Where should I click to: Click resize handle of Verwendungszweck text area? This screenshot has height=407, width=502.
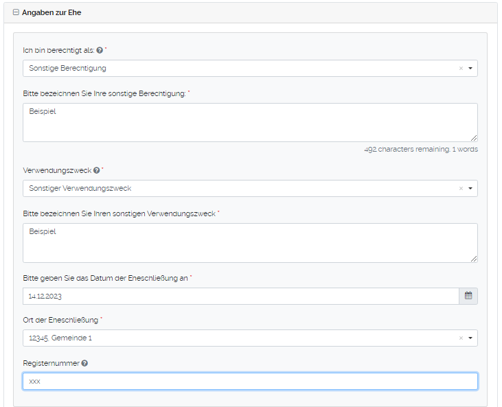(474, 258)
